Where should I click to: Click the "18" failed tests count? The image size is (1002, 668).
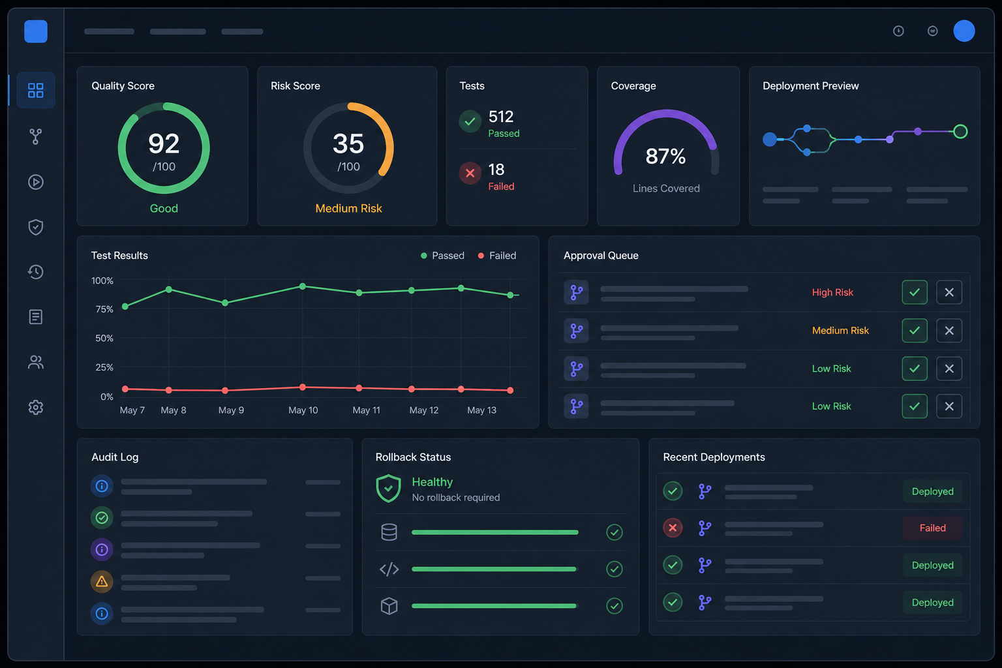tap(496, 170)
